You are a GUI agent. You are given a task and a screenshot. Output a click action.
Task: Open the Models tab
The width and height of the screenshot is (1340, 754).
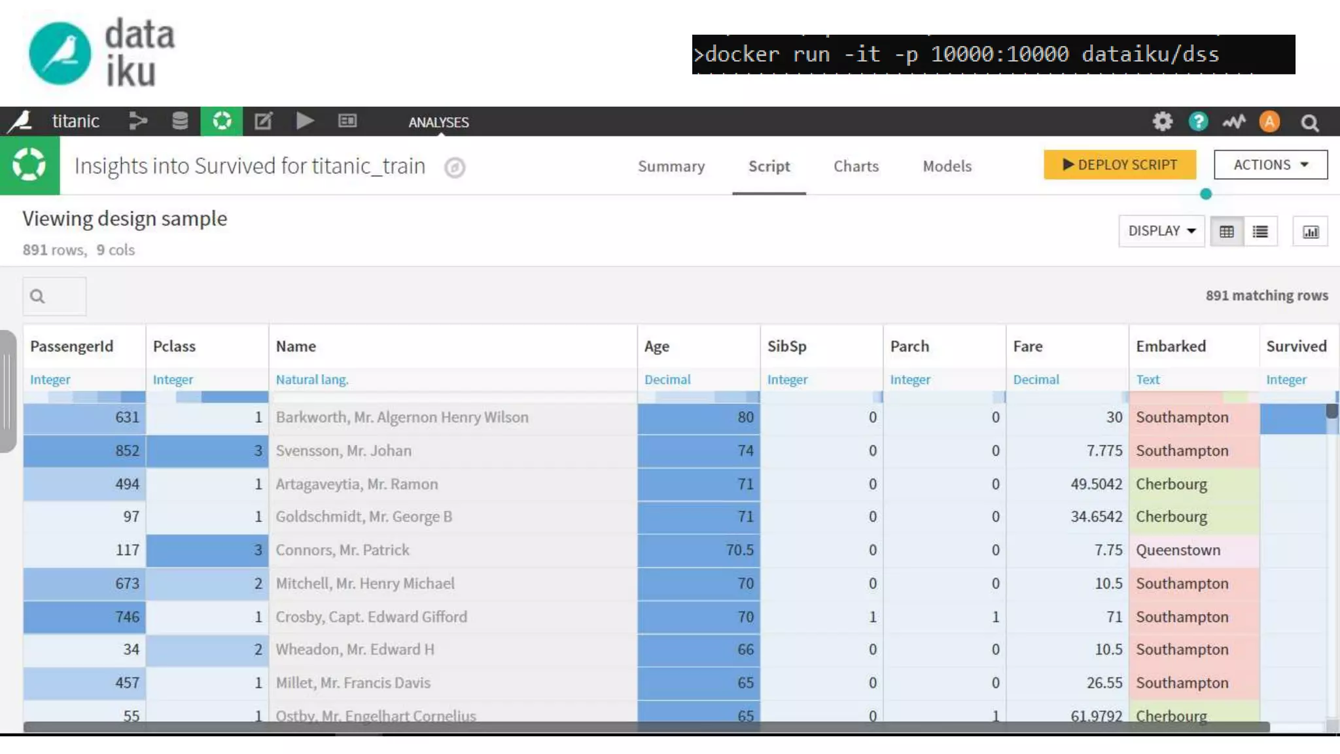tap(947, 166)
